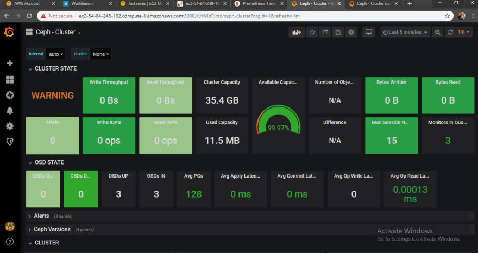Click the Mon Session panel value 15
Screen dimensions: 478x253
click(x=392, y=141)
